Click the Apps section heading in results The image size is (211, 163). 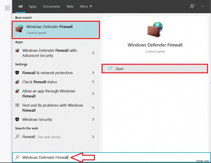click(19, 42)
